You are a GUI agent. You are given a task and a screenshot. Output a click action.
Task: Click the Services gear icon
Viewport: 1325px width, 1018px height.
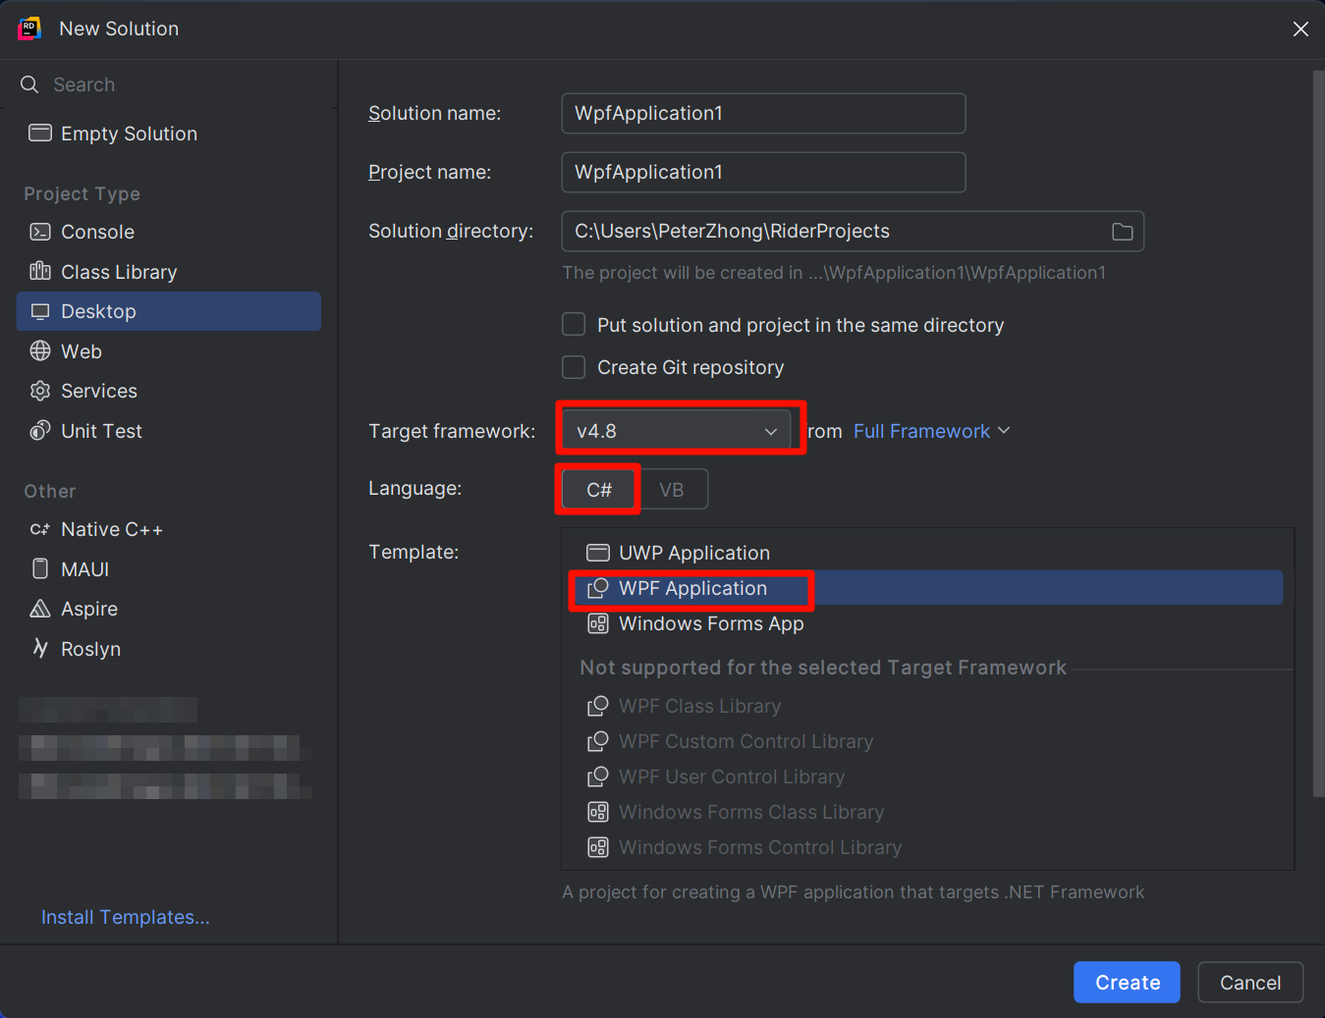(40, 391)
